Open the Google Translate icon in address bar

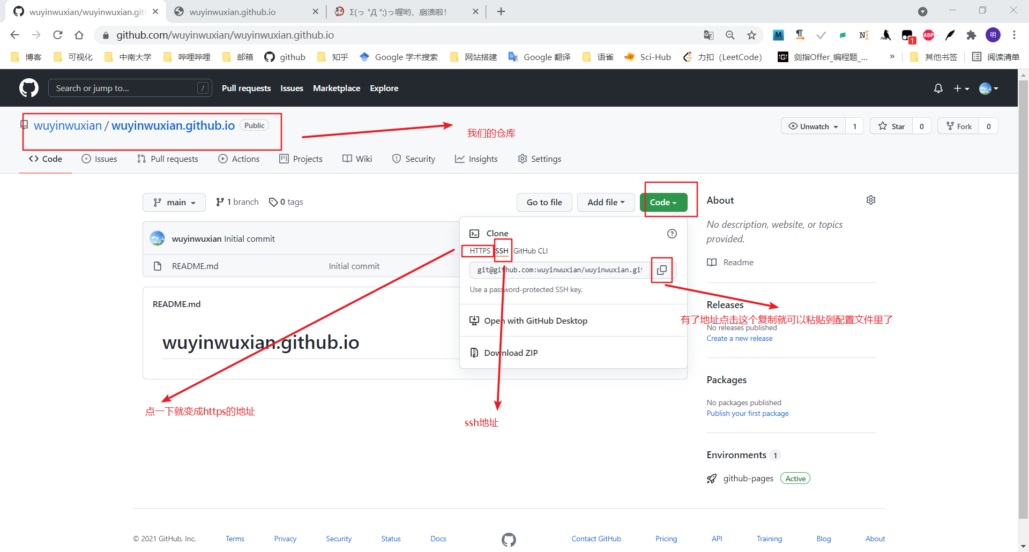[x=709, y=35]
